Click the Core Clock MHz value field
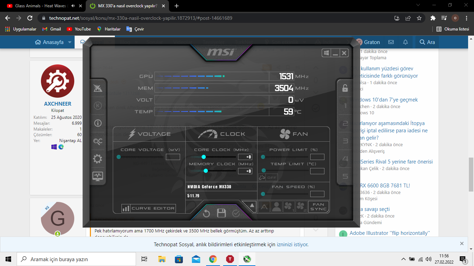Viewport: 474px width, 266px height. pos(245,157)
